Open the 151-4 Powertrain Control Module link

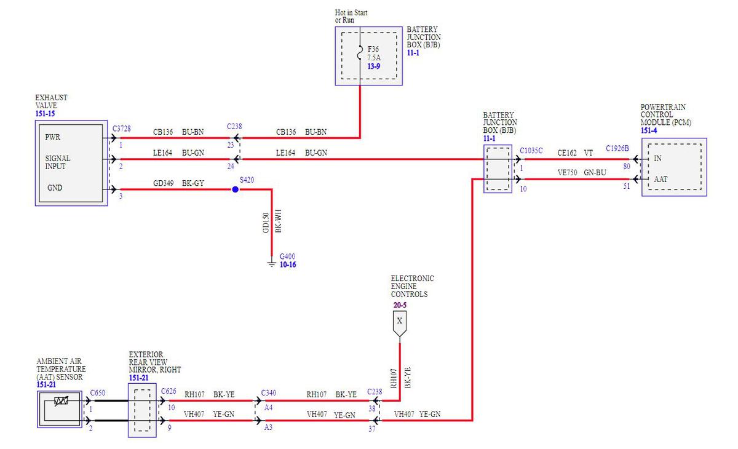pos(649,130)
